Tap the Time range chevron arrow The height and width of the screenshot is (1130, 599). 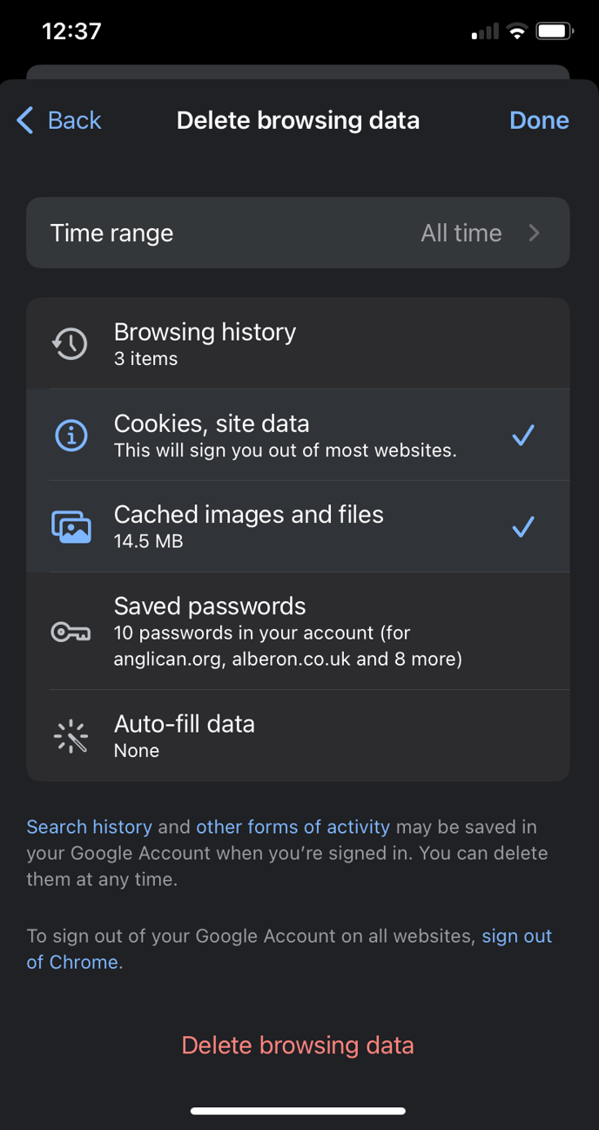(535, 233)
